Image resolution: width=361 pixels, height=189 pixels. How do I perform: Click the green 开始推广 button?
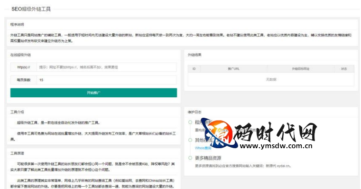93,93
